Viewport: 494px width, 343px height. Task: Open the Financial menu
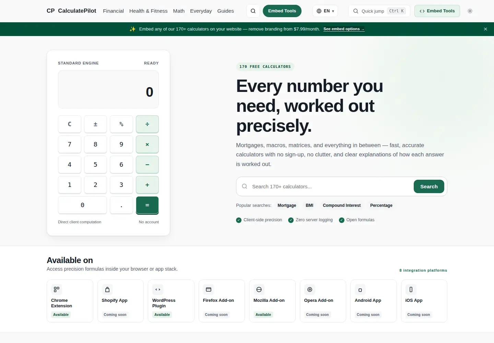[x=113, y=11]
